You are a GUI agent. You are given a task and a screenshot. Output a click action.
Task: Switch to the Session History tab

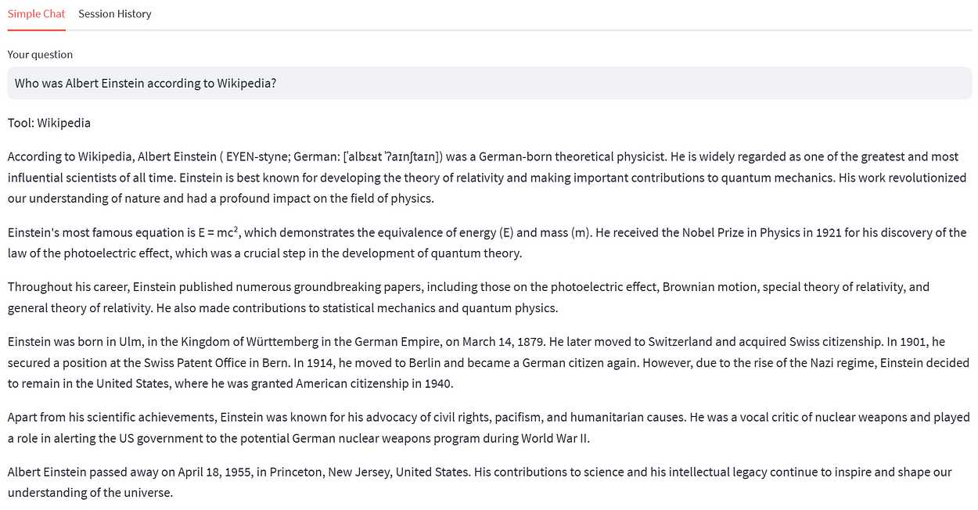click(115, 14)
